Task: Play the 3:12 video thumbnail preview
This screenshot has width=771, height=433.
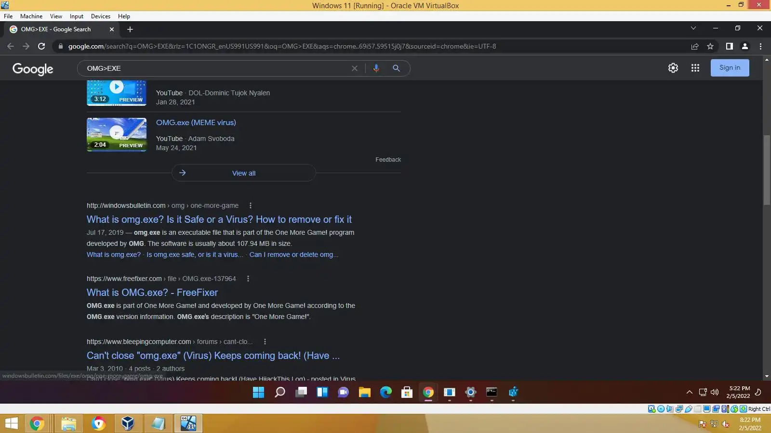Action: (x=117, y=93)
